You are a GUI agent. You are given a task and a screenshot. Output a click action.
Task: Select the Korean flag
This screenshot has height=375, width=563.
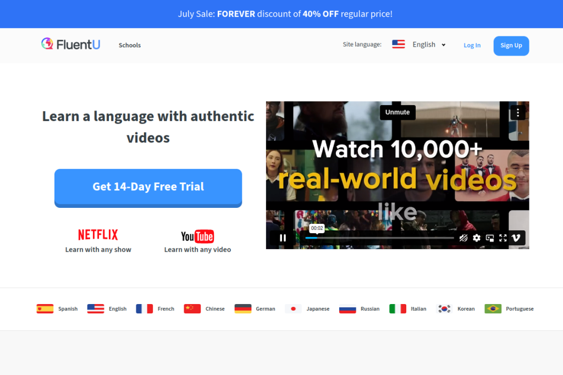point(444,308)
